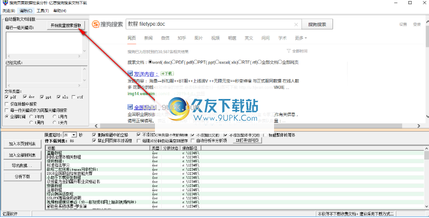Click Word icon beside 全国职业 result
The width and height of the screenshot is (429, 218).
[130, 107]
